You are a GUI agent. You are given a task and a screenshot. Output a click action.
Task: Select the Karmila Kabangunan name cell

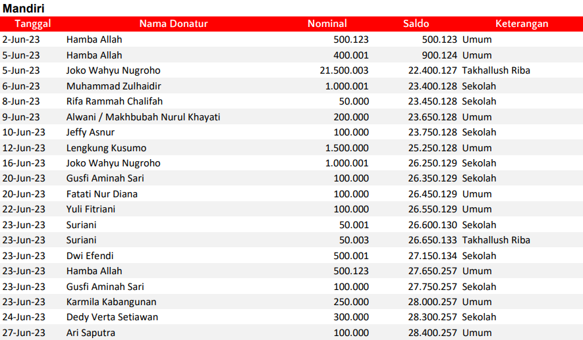(x=111, y=302)
